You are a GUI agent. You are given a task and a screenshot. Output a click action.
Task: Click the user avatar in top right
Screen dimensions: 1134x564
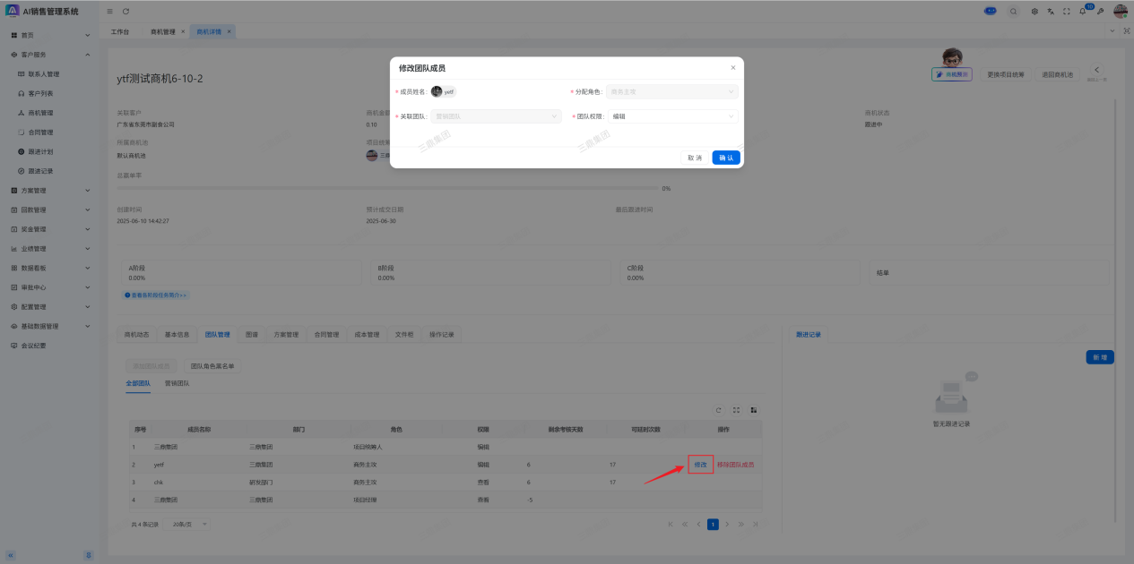(x=1120, y=11)
